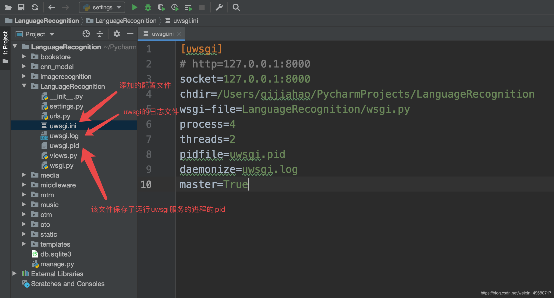This screenshot has width=554, height=298.
Task: Open Project panel gear options
Action: pyautogui.click(x=117, y=34)
